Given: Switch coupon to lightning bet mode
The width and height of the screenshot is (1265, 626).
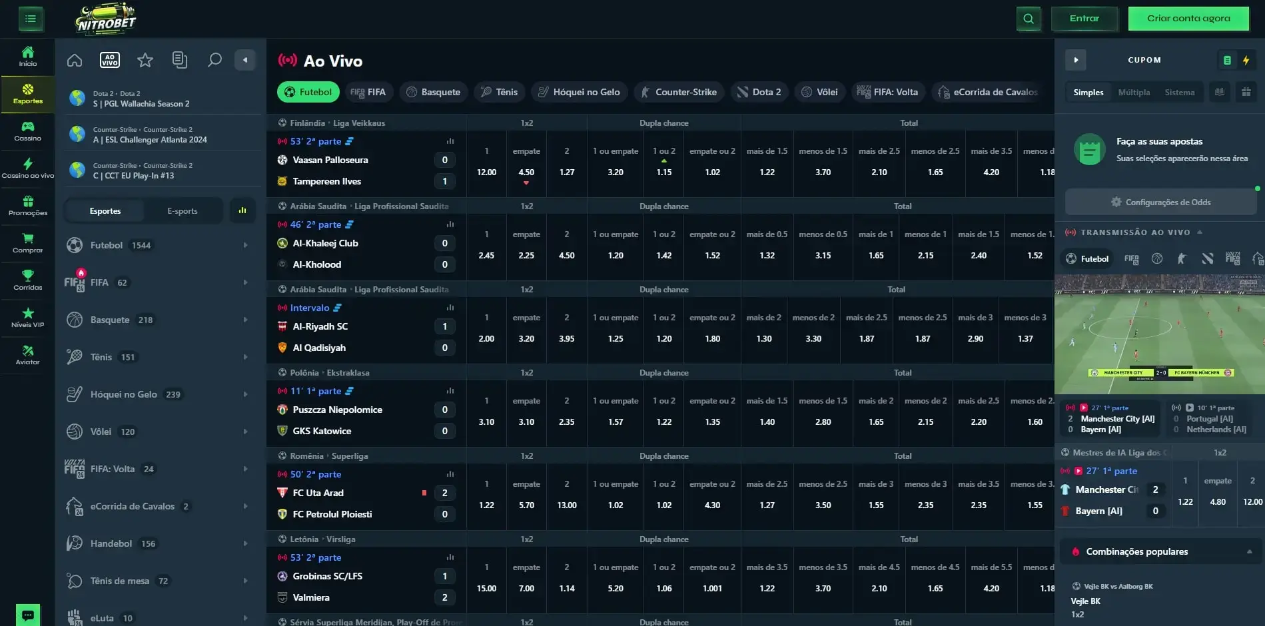Looking at the screenshot, I should 1246,60.
